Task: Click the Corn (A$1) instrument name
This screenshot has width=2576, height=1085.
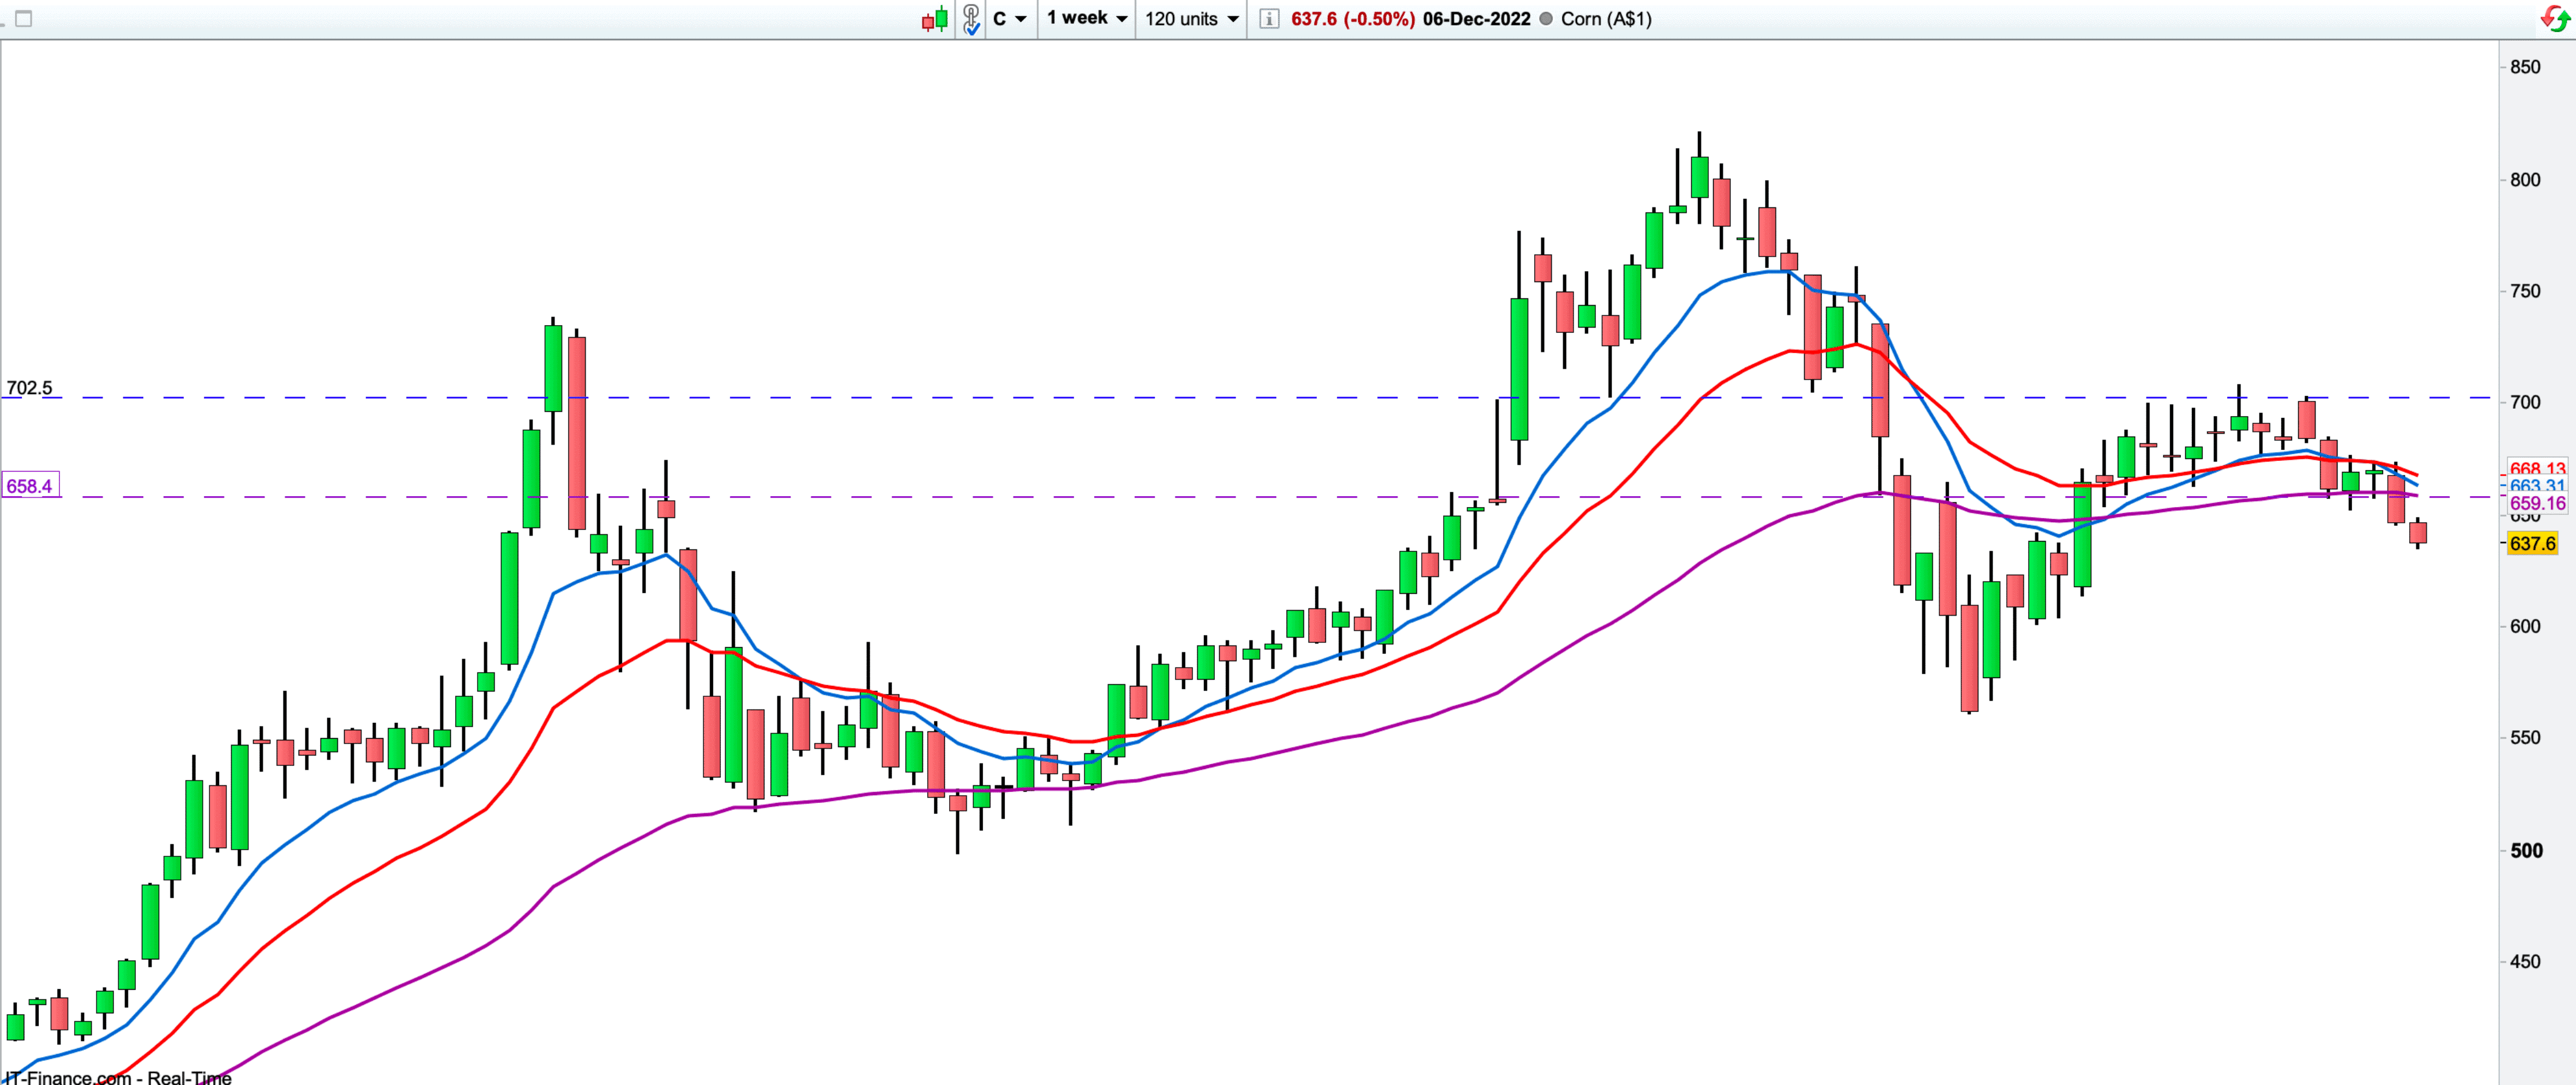Action: (1606, 19)
